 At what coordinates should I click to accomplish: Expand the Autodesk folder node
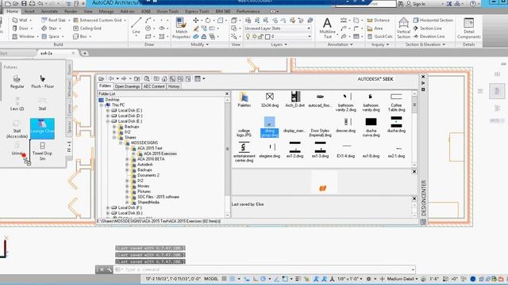point(127,165)
